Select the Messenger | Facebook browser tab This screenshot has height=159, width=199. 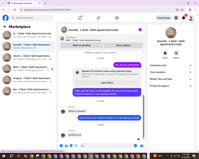pyautogui.click(x=24, y=3)
